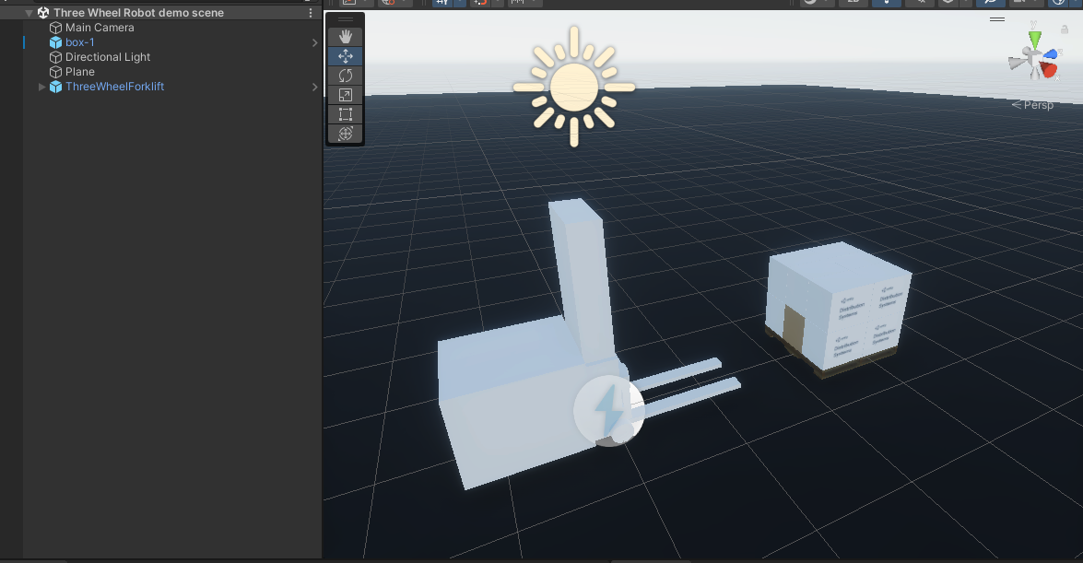Select the Rect tool
The image size is (1083, 563).
pyautogui.click(x=346, y=114)
